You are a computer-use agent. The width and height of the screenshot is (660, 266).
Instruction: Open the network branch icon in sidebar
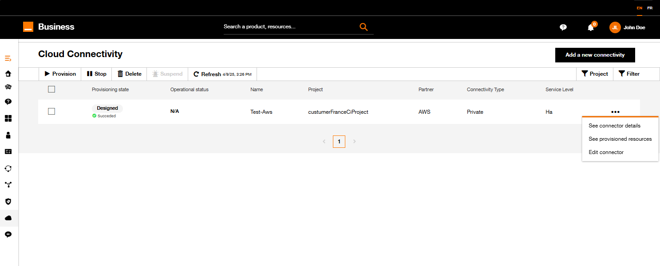tap(8, 185)
